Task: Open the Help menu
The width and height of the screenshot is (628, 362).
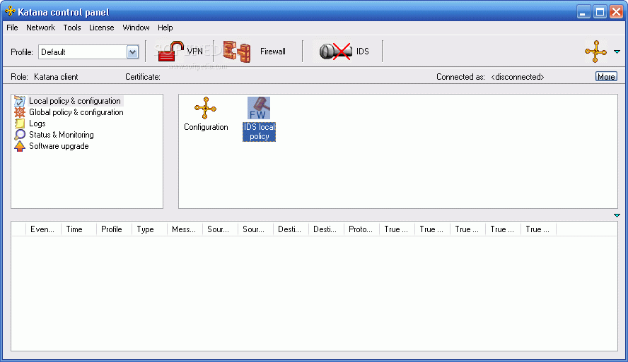Action: (x=165, y=28)
